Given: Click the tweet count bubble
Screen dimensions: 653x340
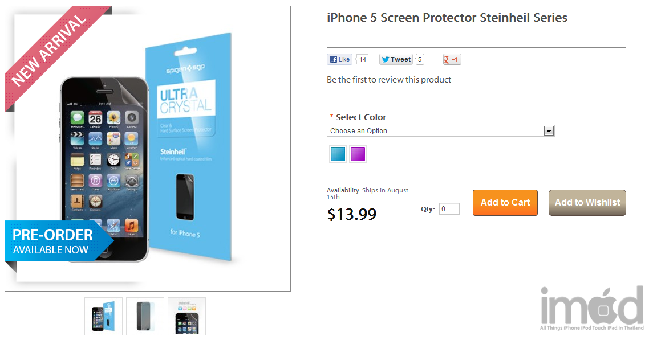Looking at the screenshot, I should [x=420, y=59].
